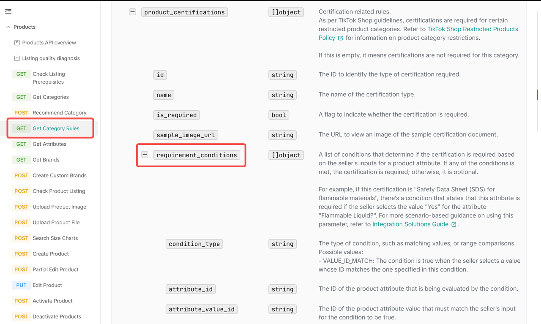The image size is (541, 324).
Task: Click external link icon beside Integration Solutions Guide
Action: 454,225
